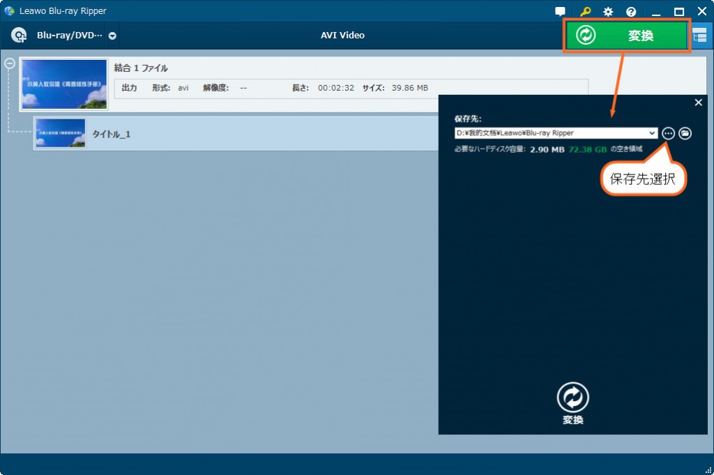The height and width of the screenshot is (475, 714).
Task: Click the window resize grip corner
Action: 708,470
